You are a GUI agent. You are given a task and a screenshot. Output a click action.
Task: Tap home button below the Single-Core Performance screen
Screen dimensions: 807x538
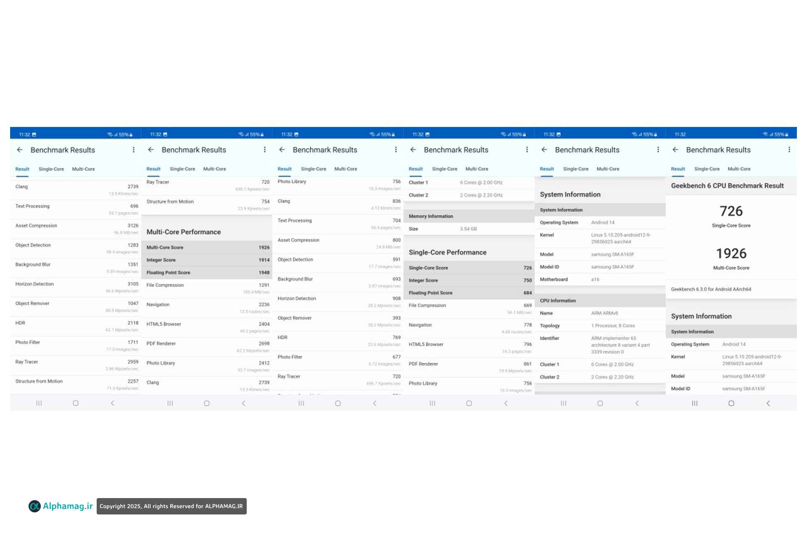point(469,403)
